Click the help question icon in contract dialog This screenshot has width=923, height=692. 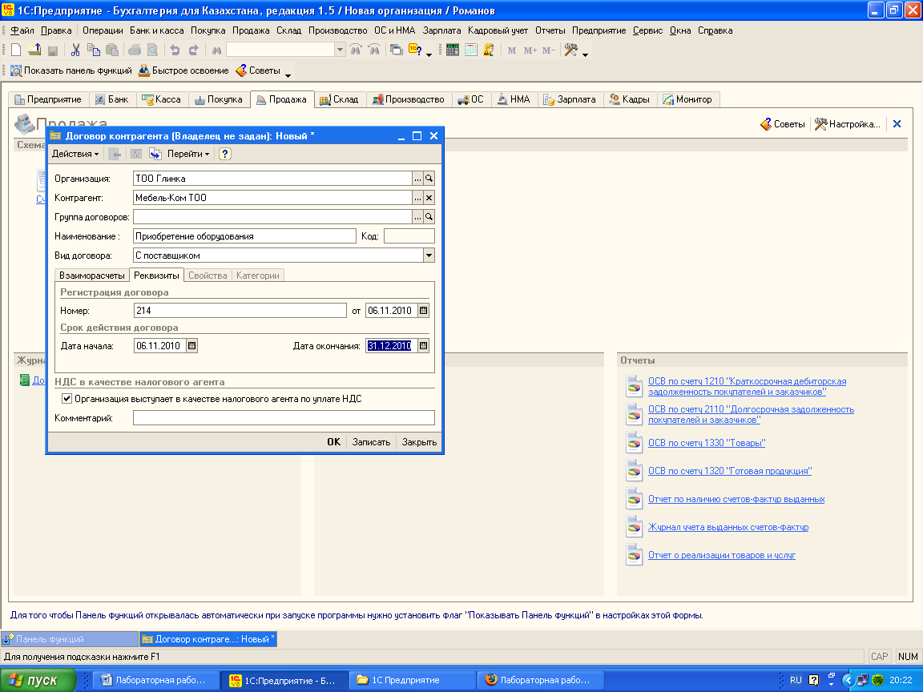[225, 154]
